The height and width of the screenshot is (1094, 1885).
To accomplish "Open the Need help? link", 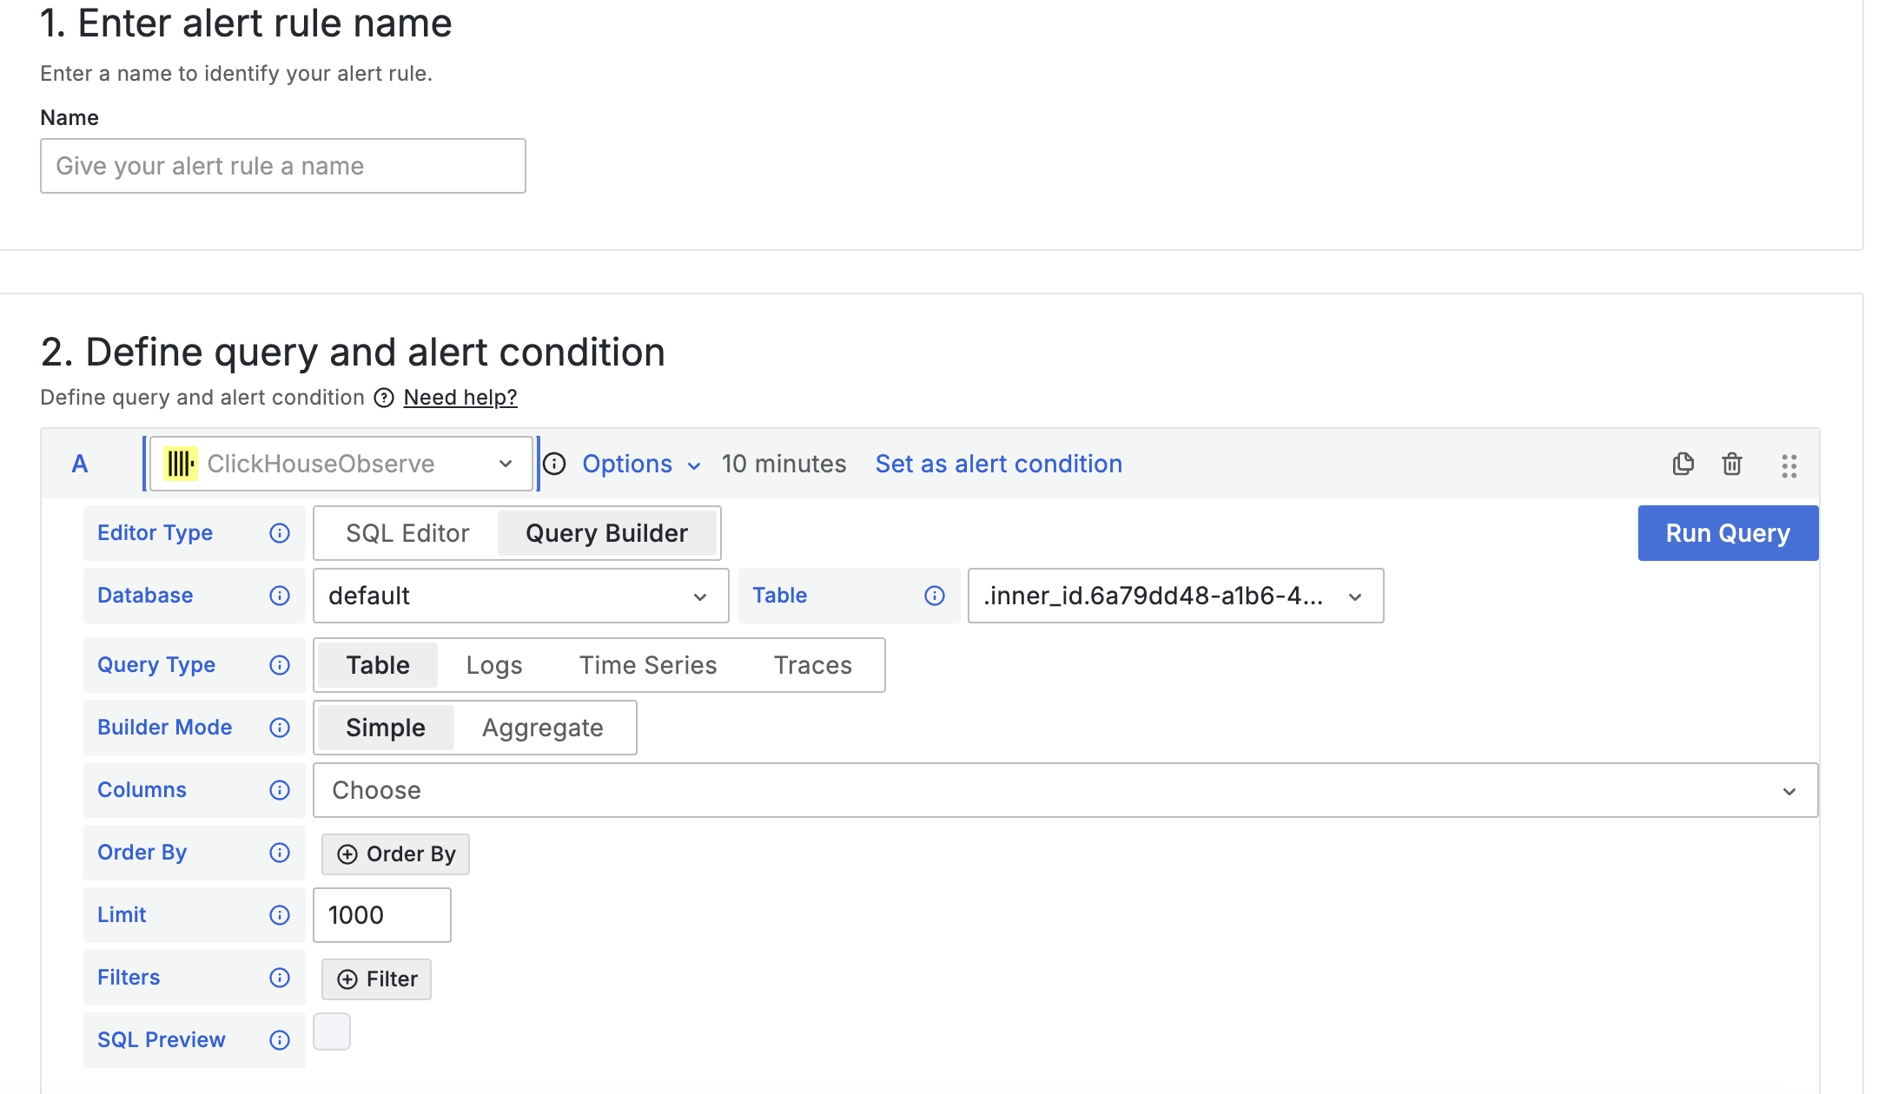I will 460,398.
